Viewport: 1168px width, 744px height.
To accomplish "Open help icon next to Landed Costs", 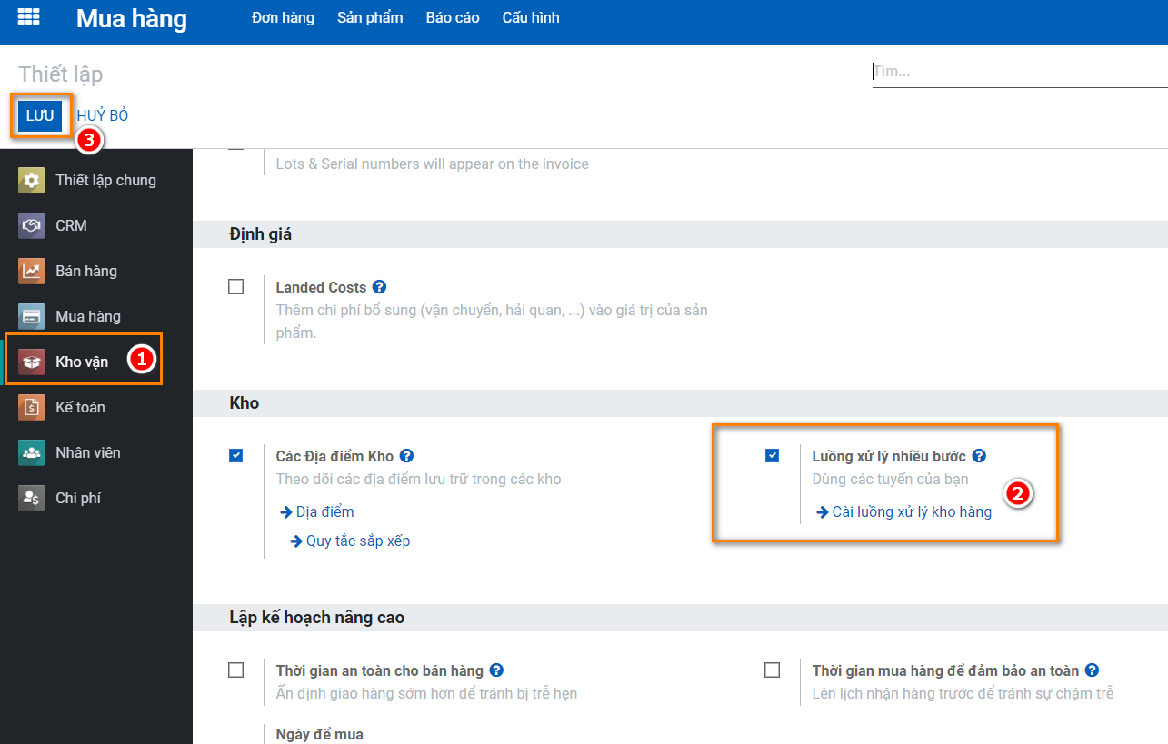I will point(380,286).
